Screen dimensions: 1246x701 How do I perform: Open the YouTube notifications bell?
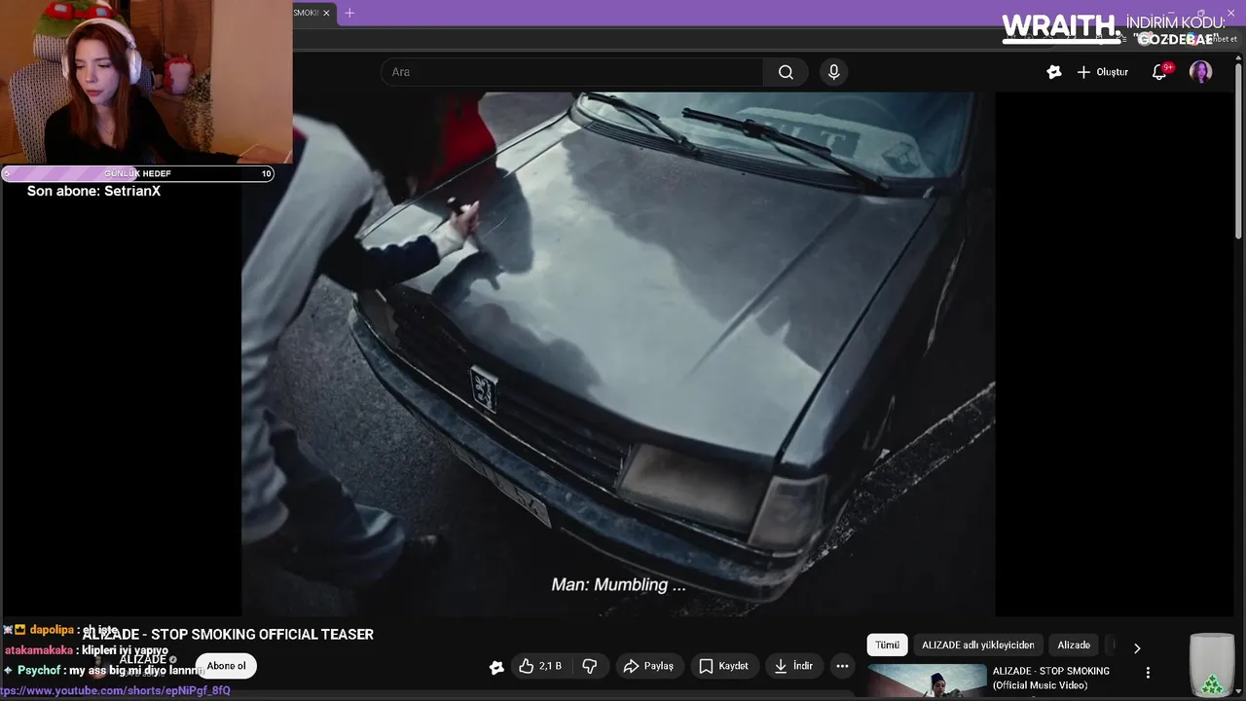tap(1159, 72)
